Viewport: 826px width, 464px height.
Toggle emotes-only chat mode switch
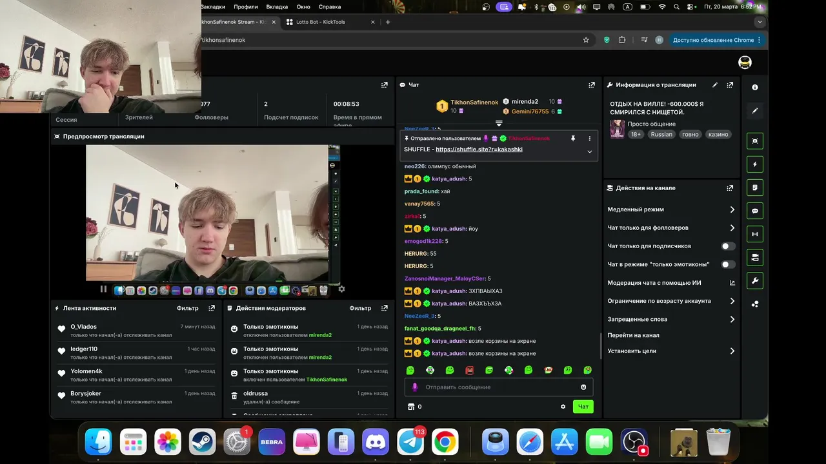click(x=727, y=264)
